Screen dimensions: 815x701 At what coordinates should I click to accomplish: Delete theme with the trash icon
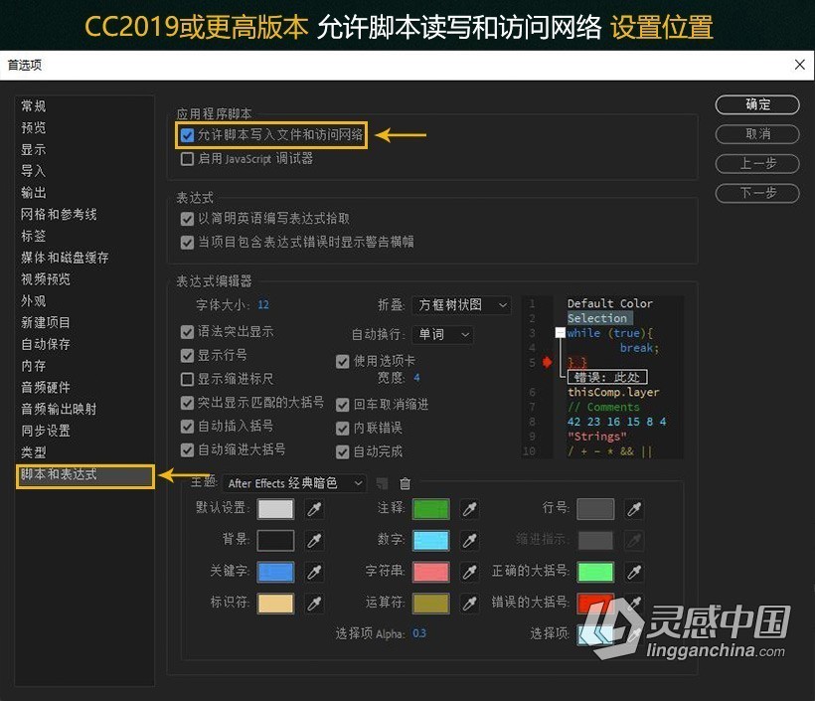click(405, 483)
